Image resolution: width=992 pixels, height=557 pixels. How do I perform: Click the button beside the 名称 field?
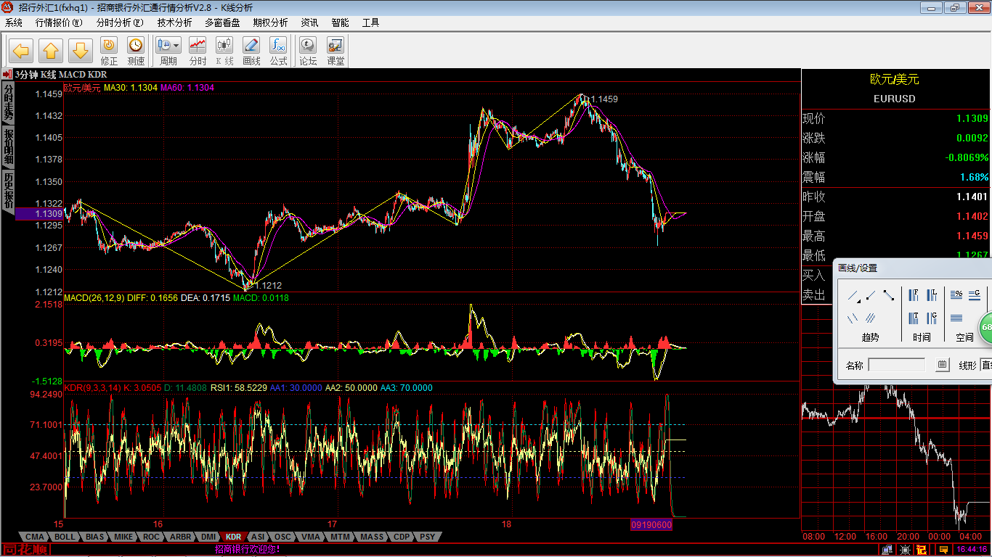[942, 365]
